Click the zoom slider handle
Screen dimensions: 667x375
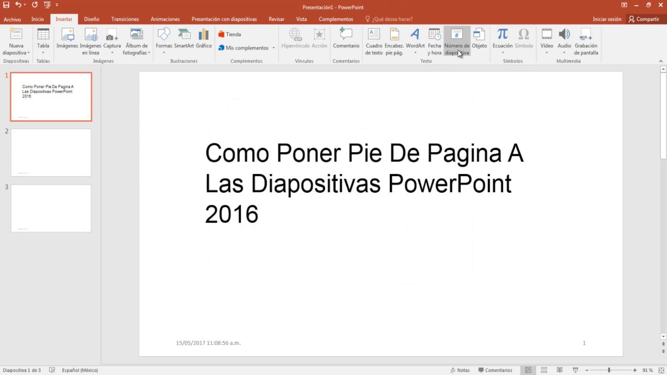coord(609,370)
